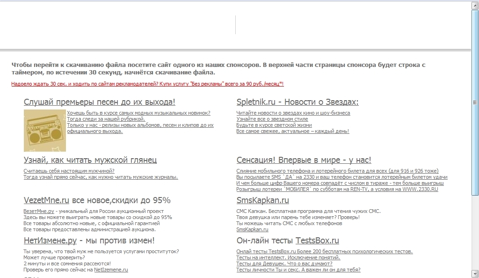Image resolution: width=479 pixels, height=278 pixels.
Task: Click text 'Все товары абсолютно новые, с официальной гарантией'
Action: coord(92,223)
